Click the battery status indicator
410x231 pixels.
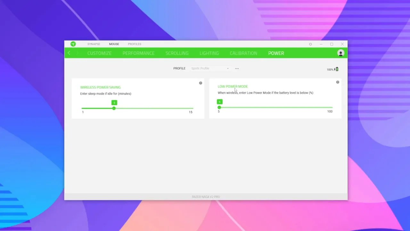coord(332,69)
